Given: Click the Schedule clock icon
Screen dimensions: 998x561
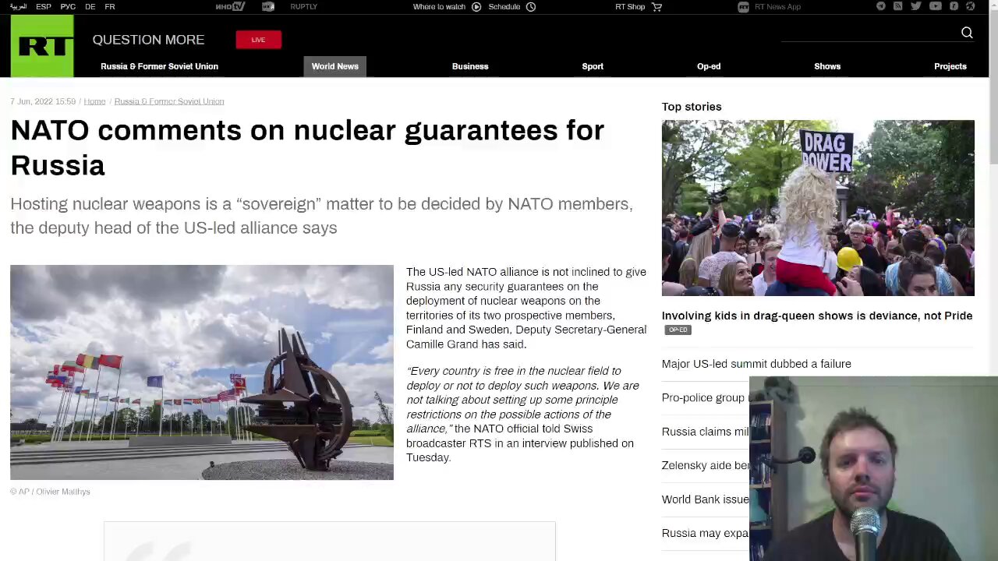Looking at the screenshot, I should 531,6.
